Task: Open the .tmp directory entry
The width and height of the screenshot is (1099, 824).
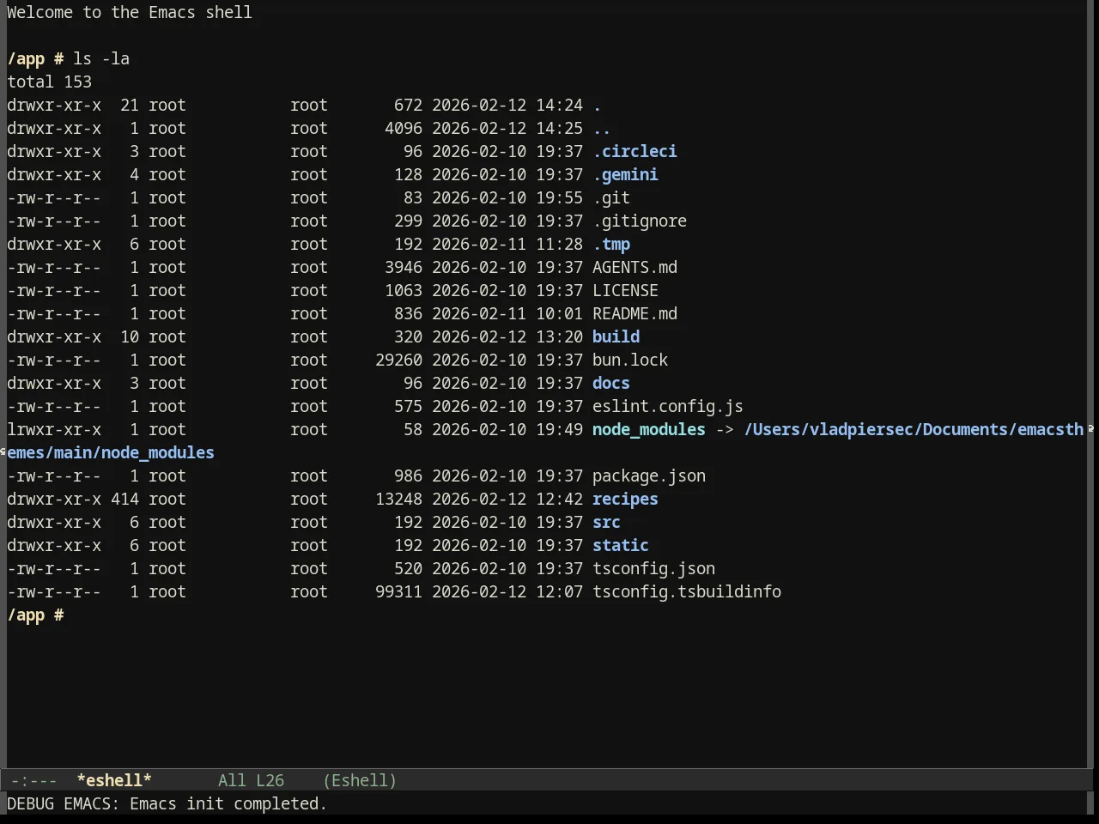Action: click(611, 244)
